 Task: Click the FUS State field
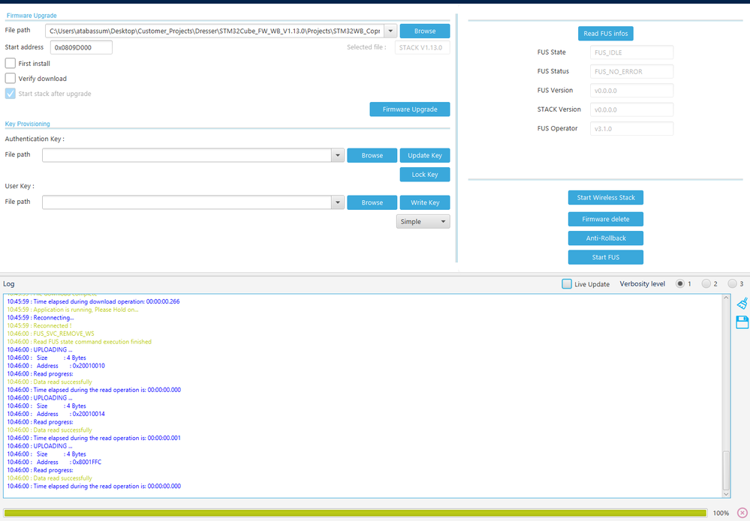pyautogui.click(x=631, y=52)
